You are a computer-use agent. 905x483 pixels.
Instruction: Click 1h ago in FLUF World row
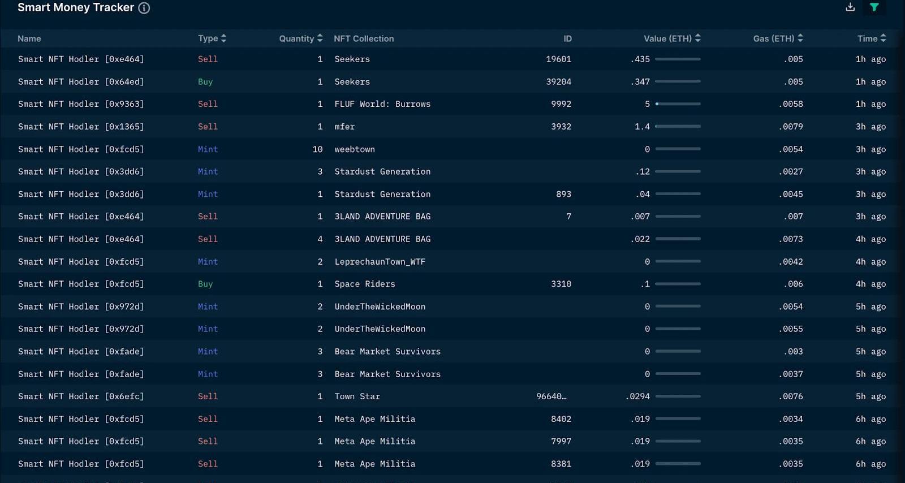pyautogui.click(x=870, y=104)
